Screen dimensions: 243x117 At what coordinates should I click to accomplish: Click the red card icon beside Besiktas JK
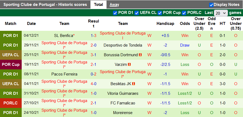tap(134, 84)
